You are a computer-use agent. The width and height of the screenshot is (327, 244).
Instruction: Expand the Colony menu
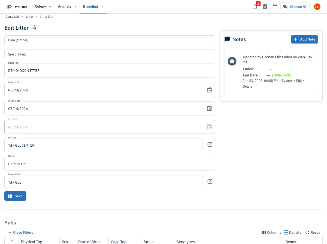[x=43, y=7]
